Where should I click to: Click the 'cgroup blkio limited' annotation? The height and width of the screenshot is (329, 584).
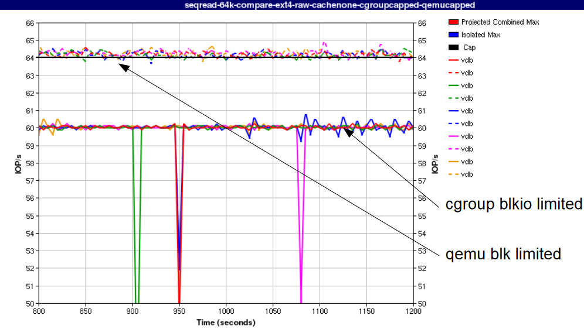pyautogui.click(x=514, y=204)
